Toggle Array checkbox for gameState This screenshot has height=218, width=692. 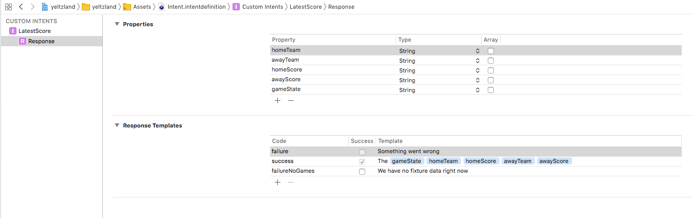click(491, 90)
